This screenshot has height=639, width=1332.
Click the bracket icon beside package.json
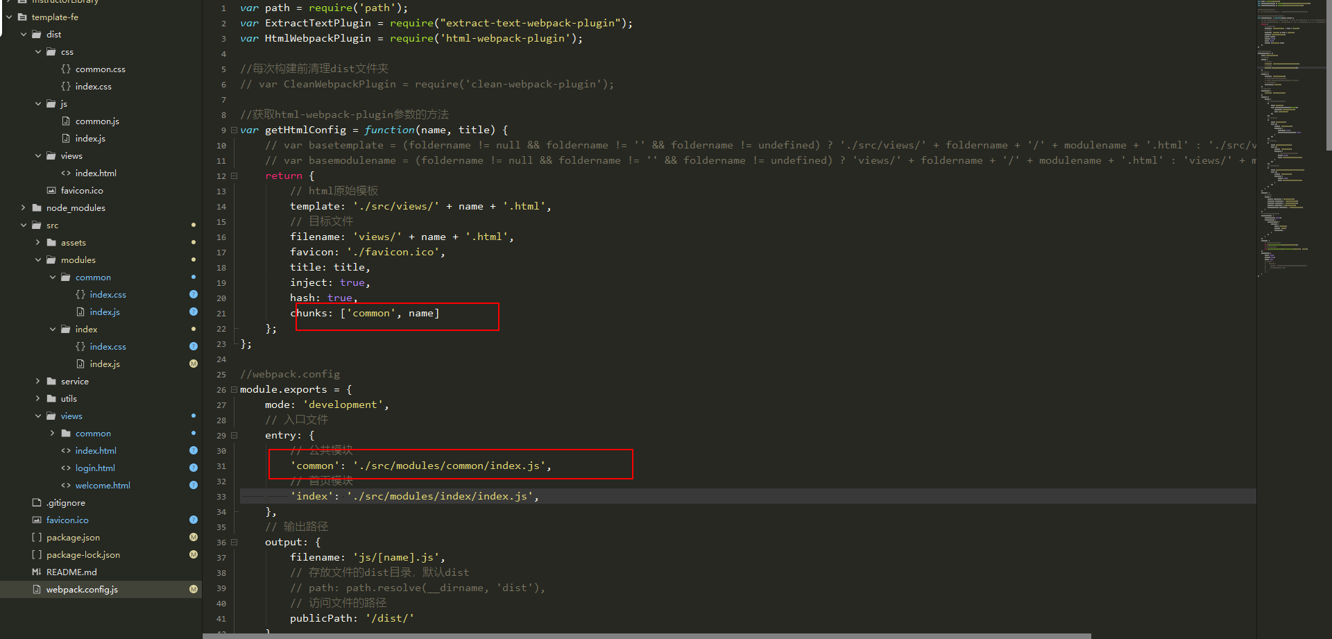pyautogui.click(x=37, y=537)
